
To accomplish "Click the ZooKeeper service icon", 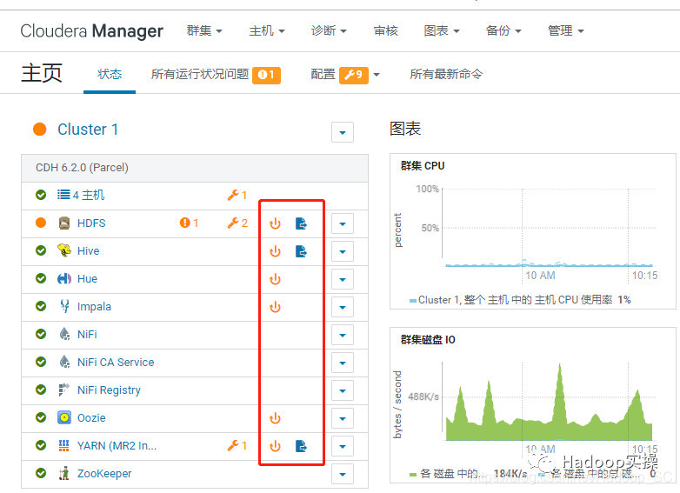I will pos(64,473).
